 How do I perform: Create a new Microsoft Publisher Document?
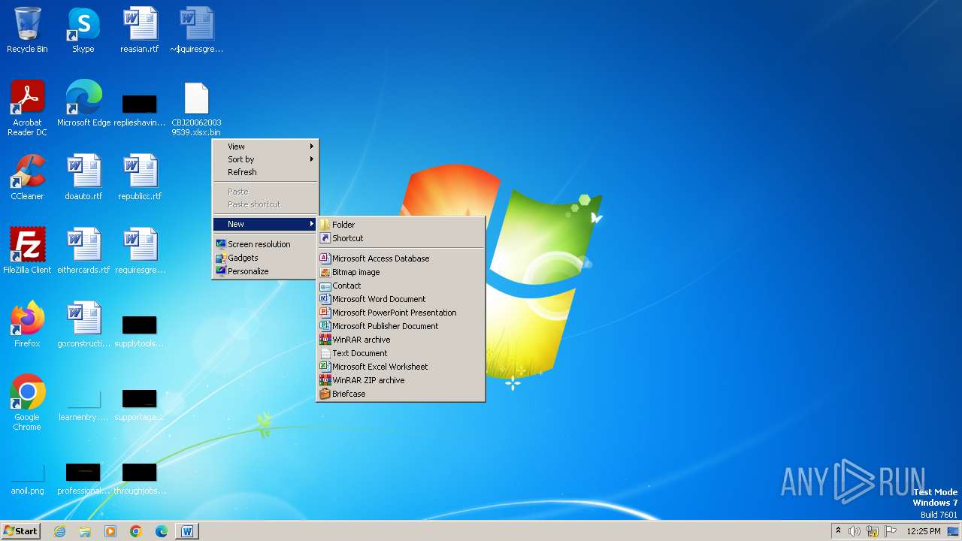point(401,326)
